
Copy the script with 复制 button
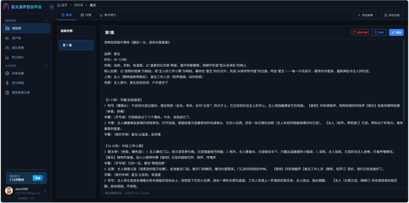[x=379, y=32]
